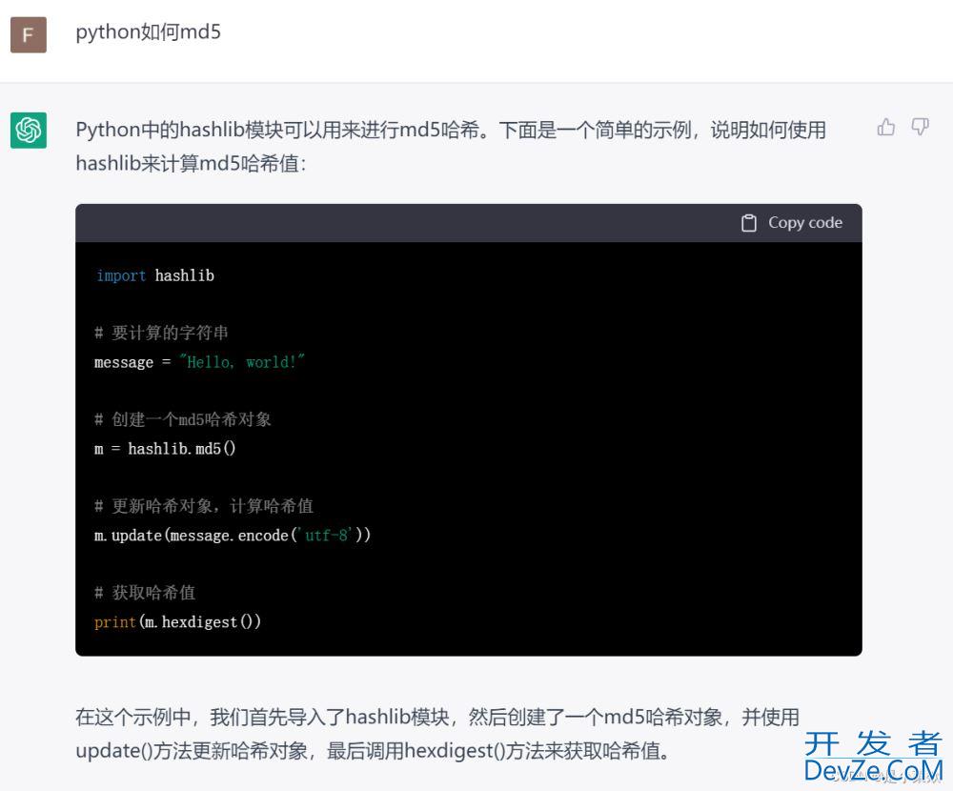Click the intro paragraph starting 'Python中的hashlib模块'
953x791 pixels.
pyautogui.click(x=451, y=147)
